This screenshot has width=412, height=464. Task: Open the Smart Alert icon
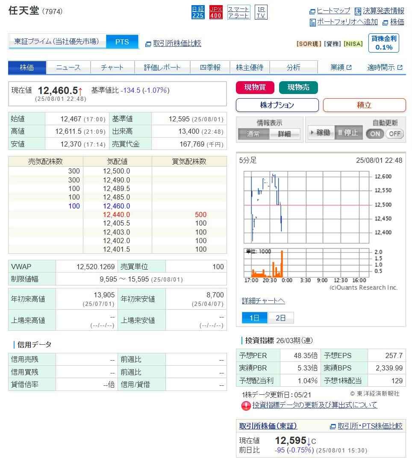(238, 12)
